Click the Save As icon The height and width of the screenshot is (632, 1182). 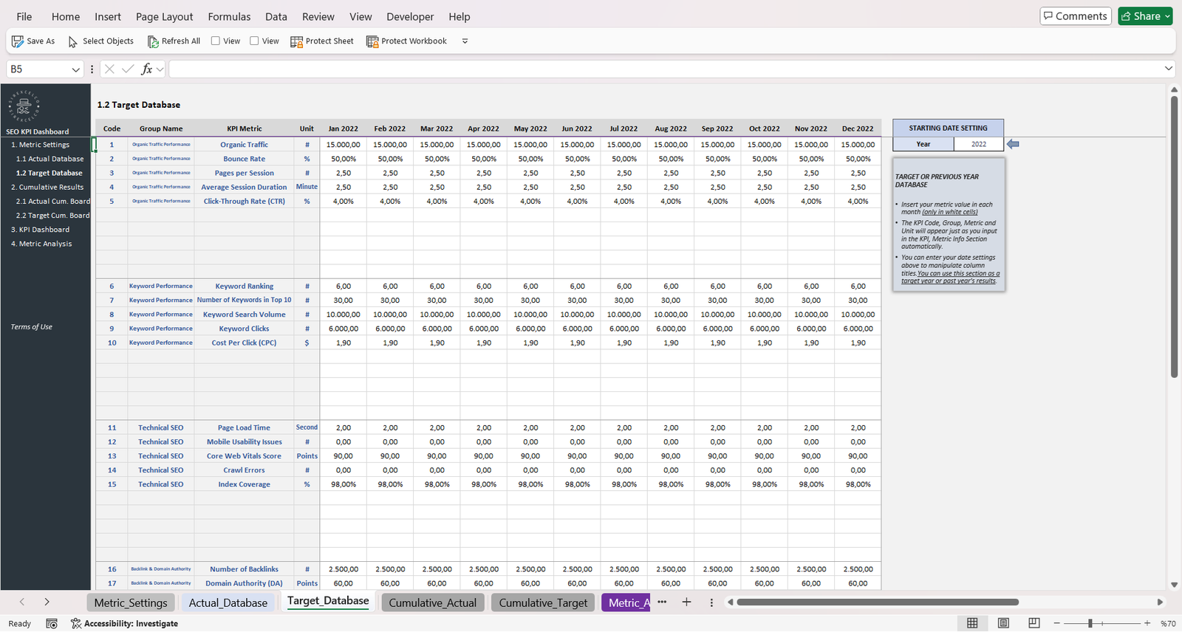point(18,41)
